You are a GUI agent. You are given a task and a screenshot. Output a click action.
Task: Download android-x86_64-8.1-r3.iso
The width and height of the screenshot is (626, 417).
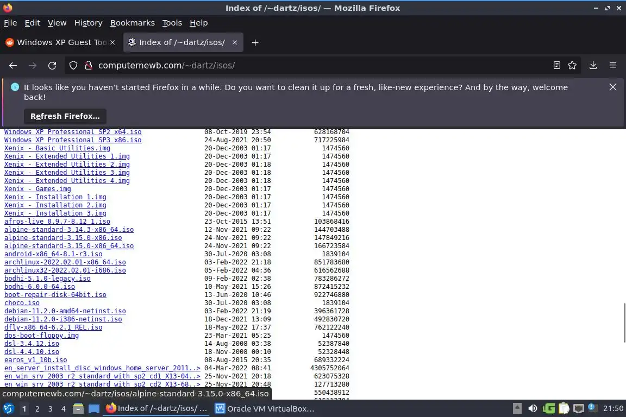[x=53, y=254]
